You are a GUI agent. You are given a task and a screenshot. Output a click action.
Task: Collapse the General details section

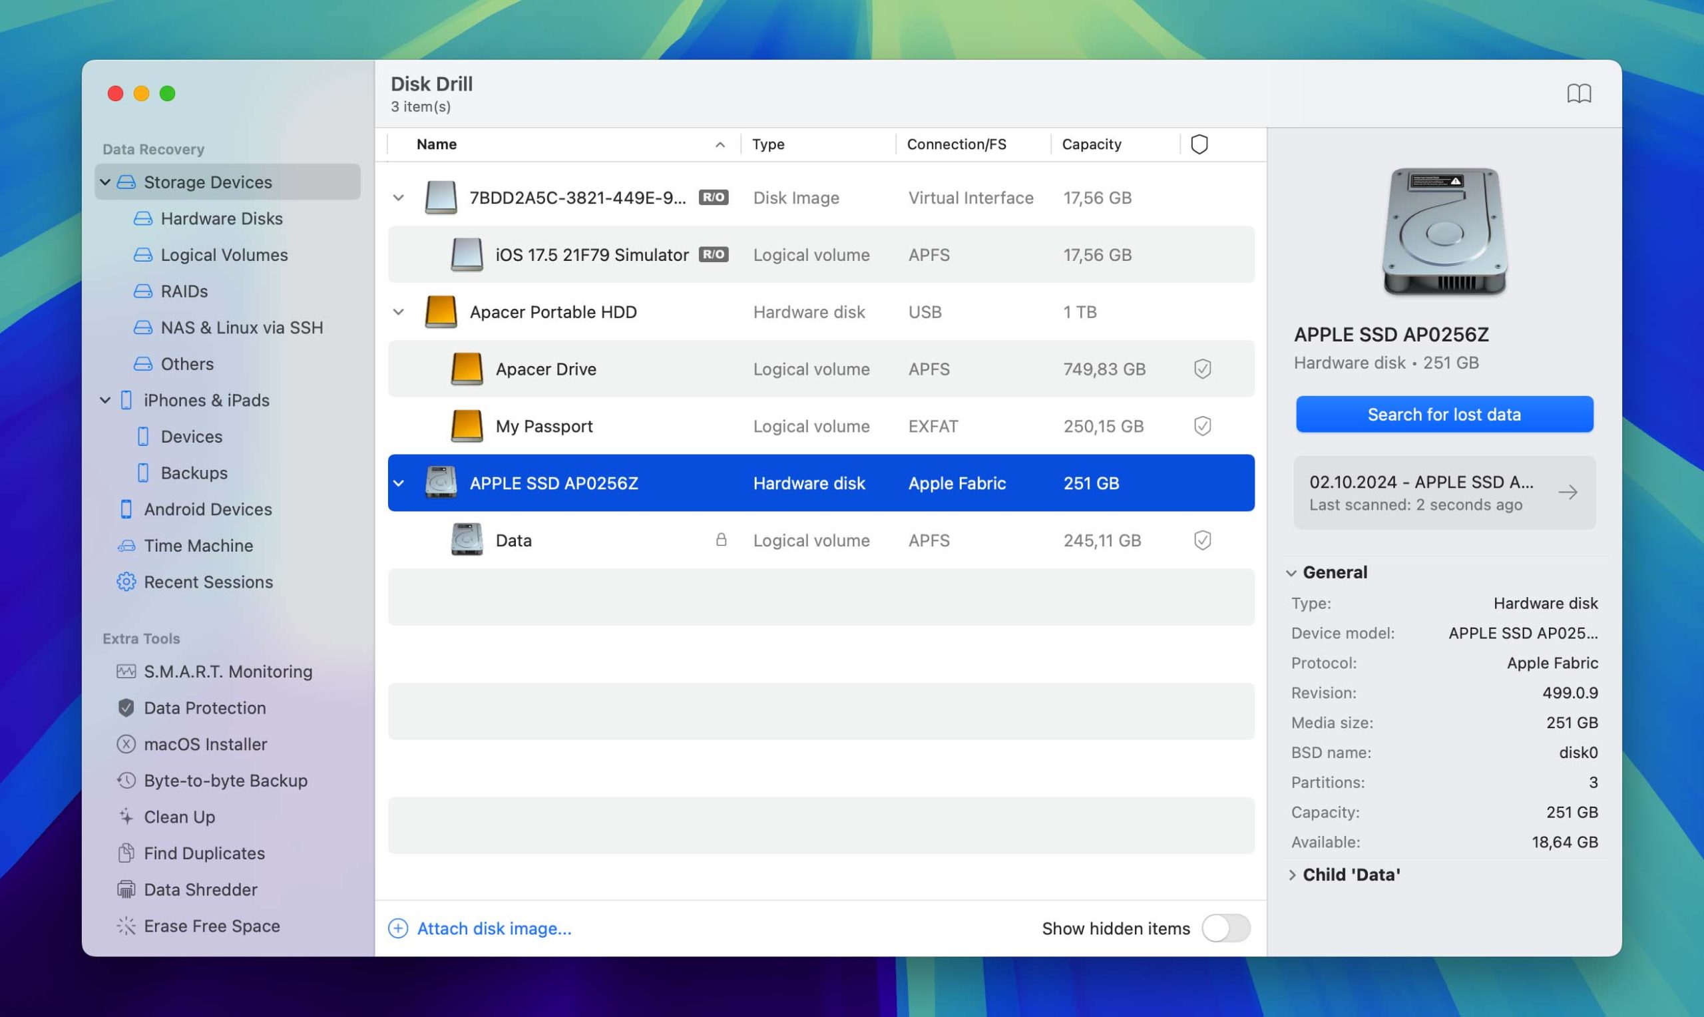pyautogui.click(x=1291, y=573)
